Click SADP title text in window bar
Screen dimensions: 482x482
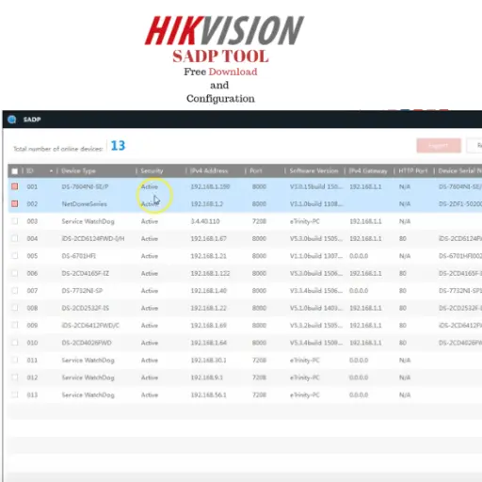click(x=32, y=120)
